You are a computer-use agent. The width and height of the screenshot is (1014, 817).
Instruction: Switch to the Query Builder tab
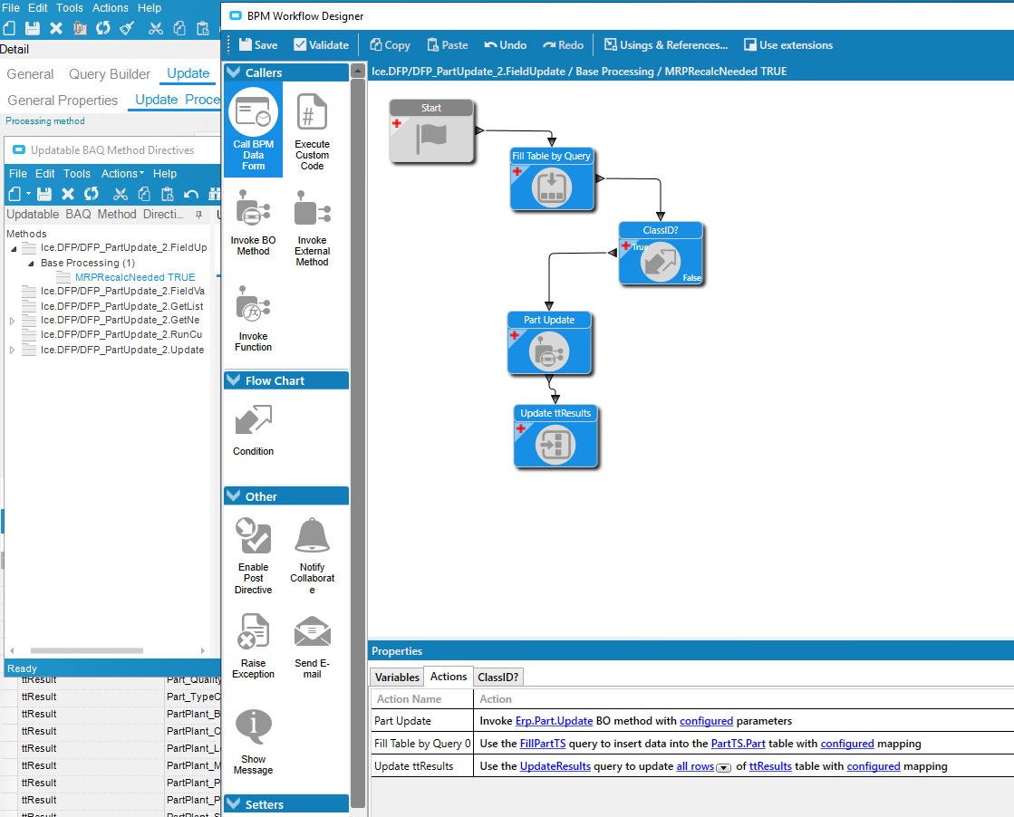(110, 73)
